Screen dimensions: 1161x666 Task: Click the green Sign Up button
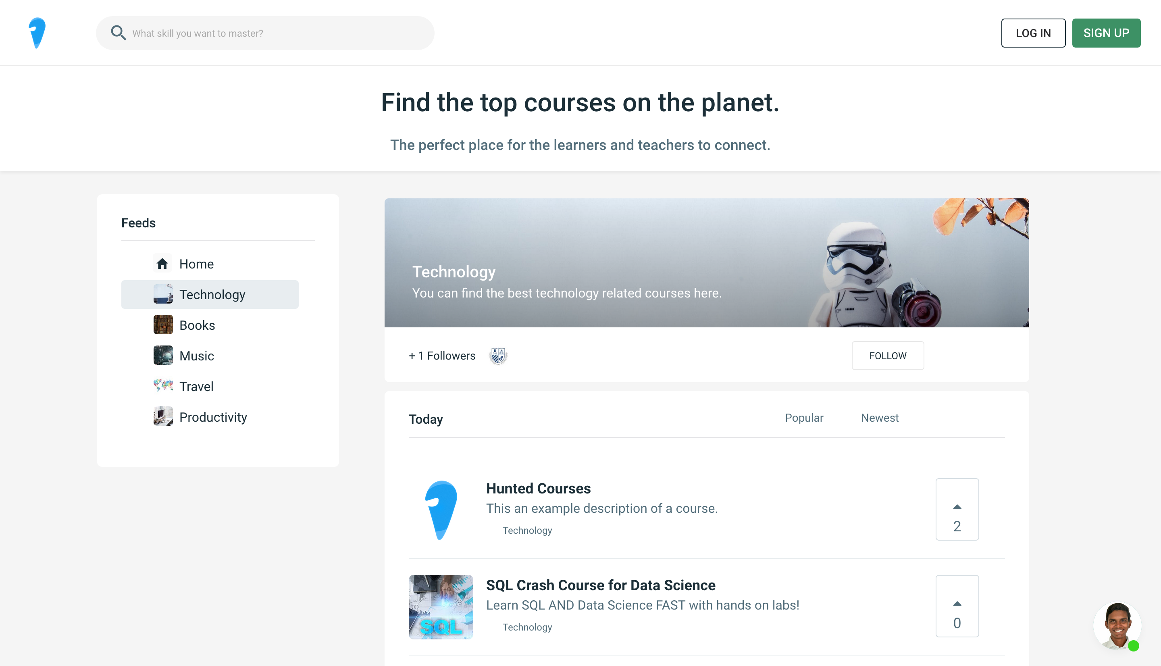(x=1106, y=33)
